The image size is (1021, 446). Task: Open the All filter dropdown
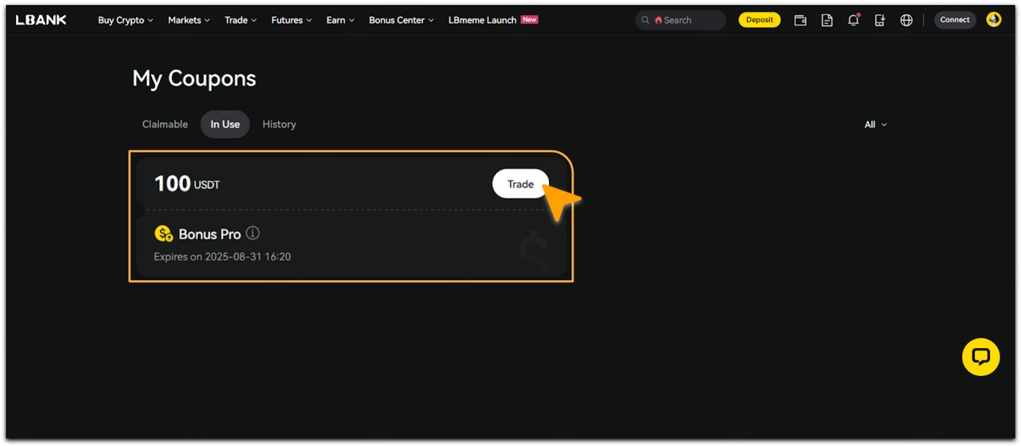click(875, 124)
